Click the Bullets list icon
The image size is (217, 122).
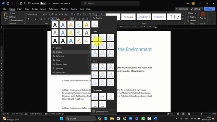(72, 14)
